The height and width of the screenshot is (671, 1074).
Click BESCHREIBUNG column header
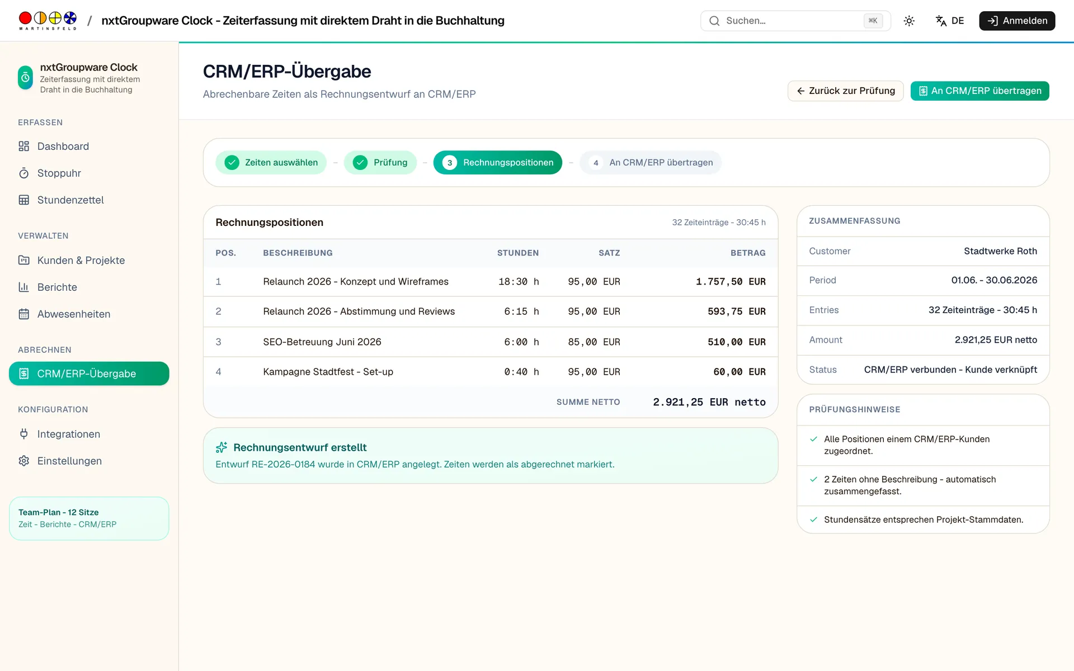[298, 253]
